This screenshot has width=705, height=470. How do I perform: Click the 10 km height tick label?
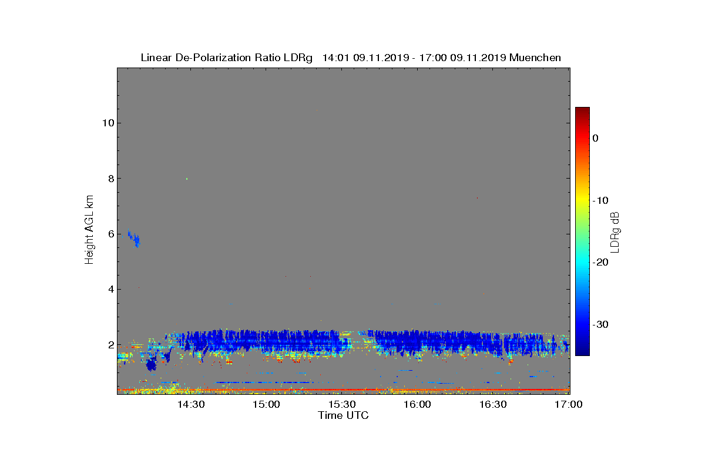(x=108, y=123)
